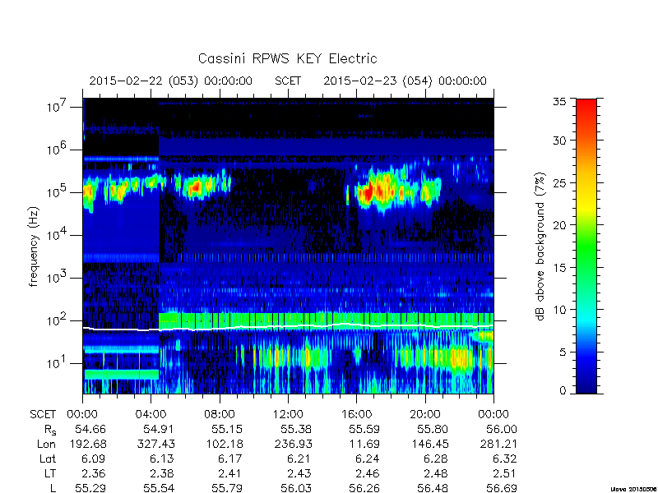The width and height of the screenshot is (658, 493).
Task: Select the "2015-02-22 (053) 00:00:00" start timestamp
Action: point(171,81)
